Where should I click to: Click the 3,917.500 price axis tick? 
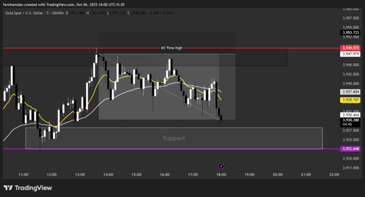(x=351, y=168)
